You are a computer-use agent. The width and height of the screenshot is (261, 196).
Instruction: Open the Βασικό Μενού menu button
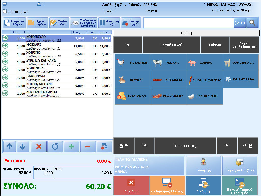click(x=171, y=45)
